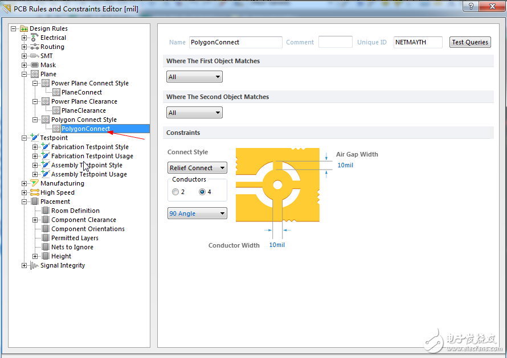
Task: Click the Testpoint category icon
Action: (x=35, y=137)
